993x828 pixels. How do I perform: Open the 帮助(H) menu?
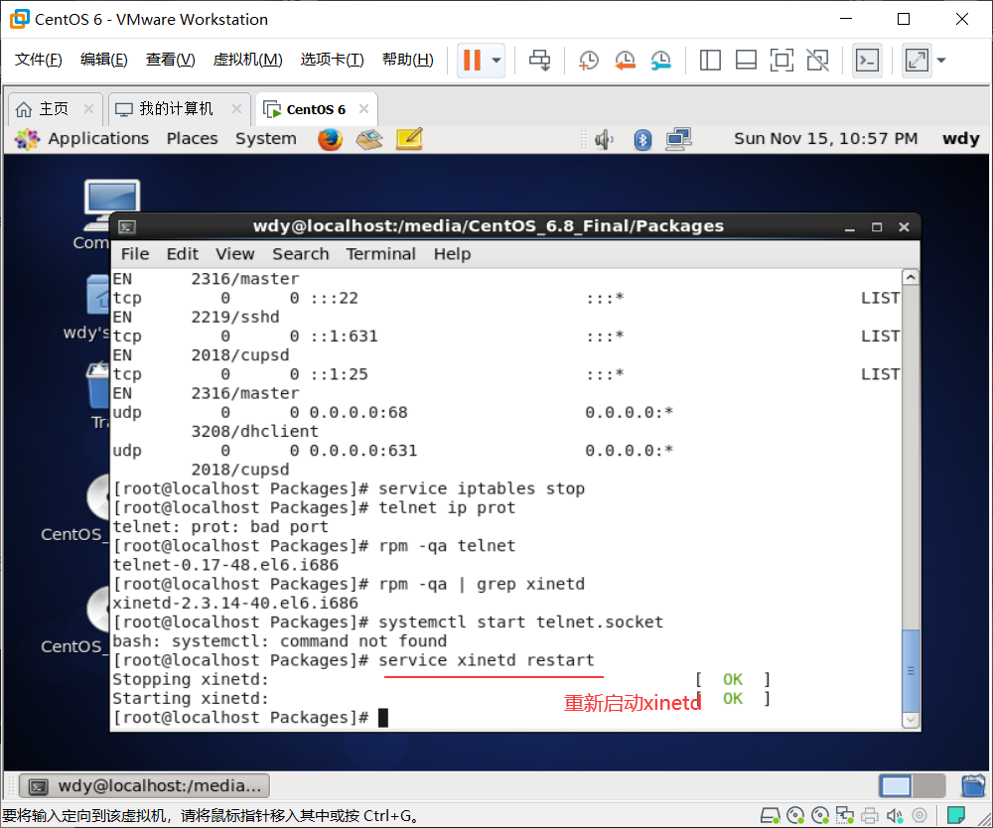[408, 60]
